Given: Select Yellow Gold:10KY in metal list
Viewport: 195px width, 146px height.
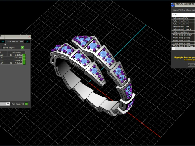Looking at the screenshot, I should pyautogui.click(x=183, y=21).
